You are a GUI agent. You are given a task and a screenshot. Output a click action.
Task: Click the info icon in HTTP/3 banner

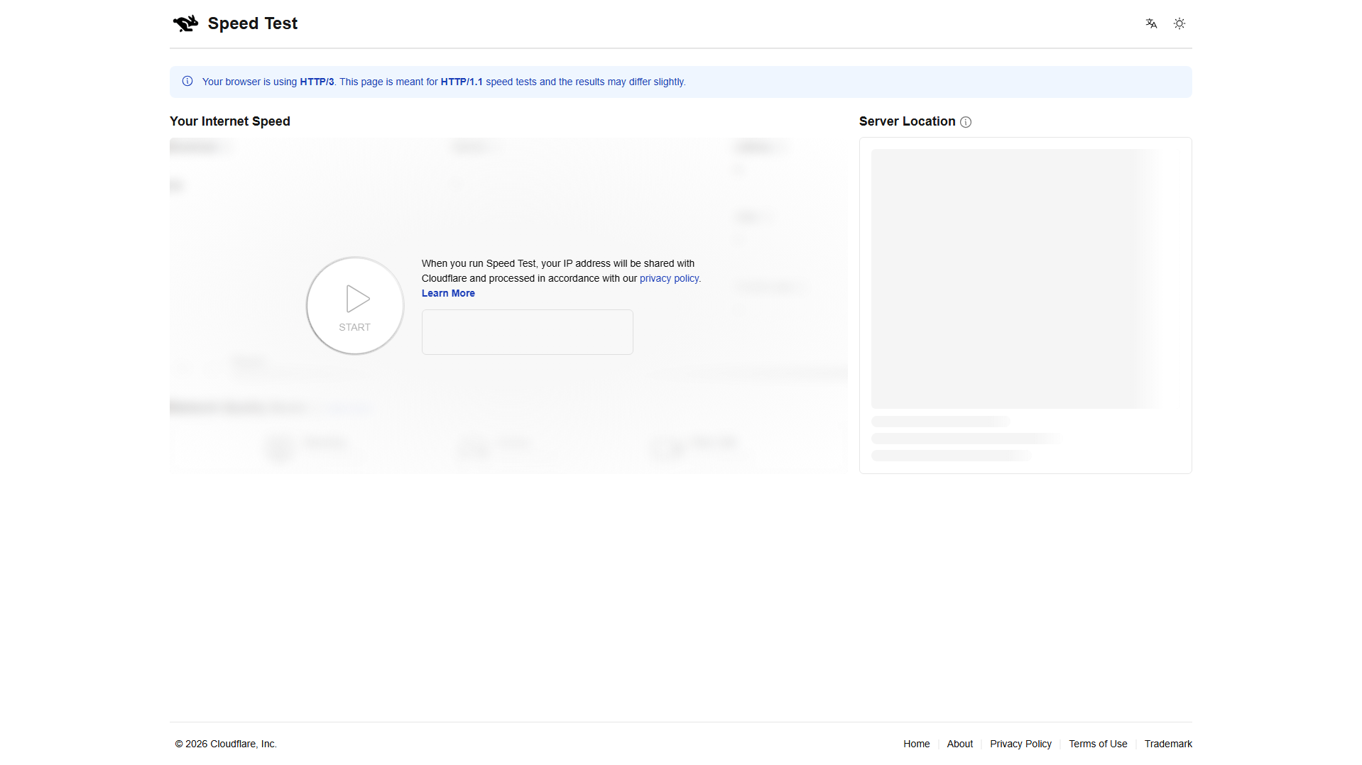pyautogui.click(x=187, y=82)
